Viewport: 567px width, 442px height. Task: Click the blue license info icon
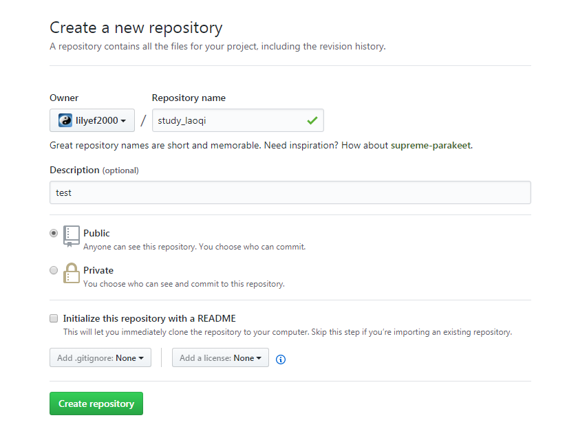[x=281, y=360]
